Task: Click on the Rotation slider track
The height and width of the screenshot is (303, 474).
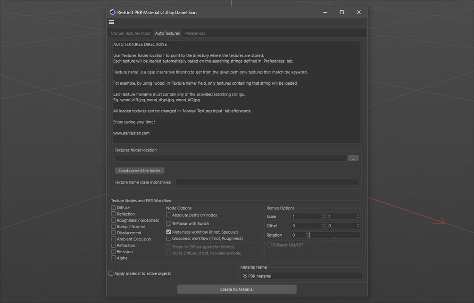Action: [335, 235]
